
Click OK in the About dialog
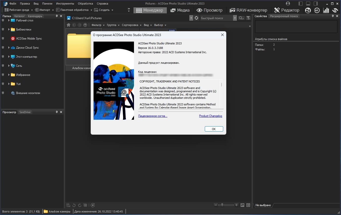(x=214, y=129)
